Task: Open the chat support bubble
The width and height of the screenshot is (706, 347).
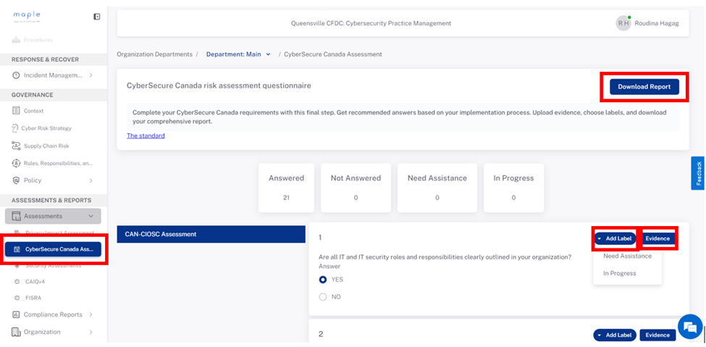Action: tap(690, 327)
